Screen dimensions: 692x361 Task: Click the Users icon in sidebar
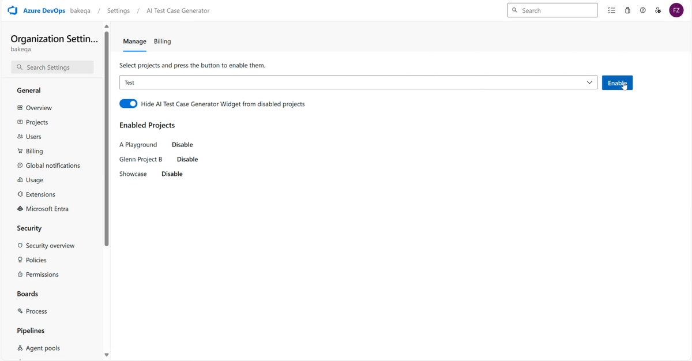(20, 137)
